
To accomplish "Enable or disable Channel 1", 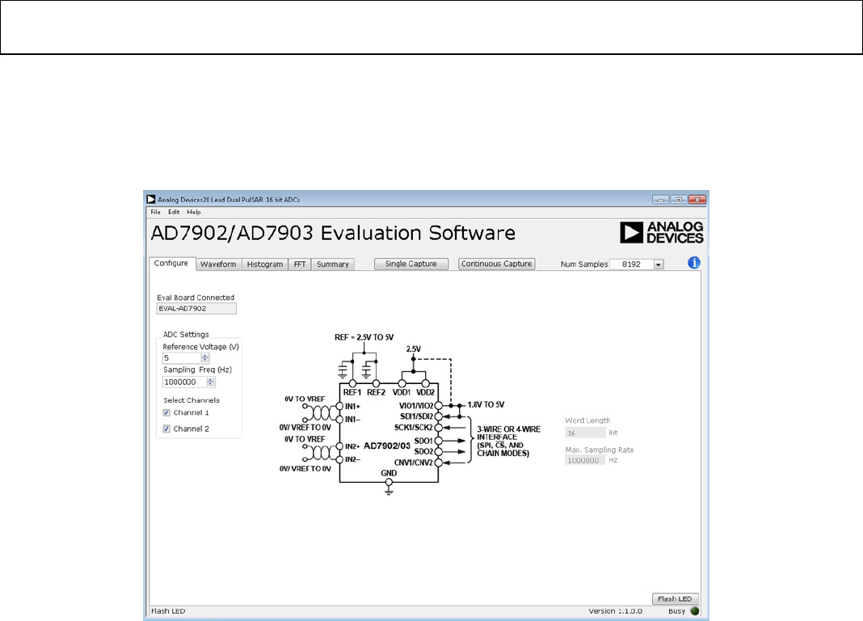I will tap(166, 412).
